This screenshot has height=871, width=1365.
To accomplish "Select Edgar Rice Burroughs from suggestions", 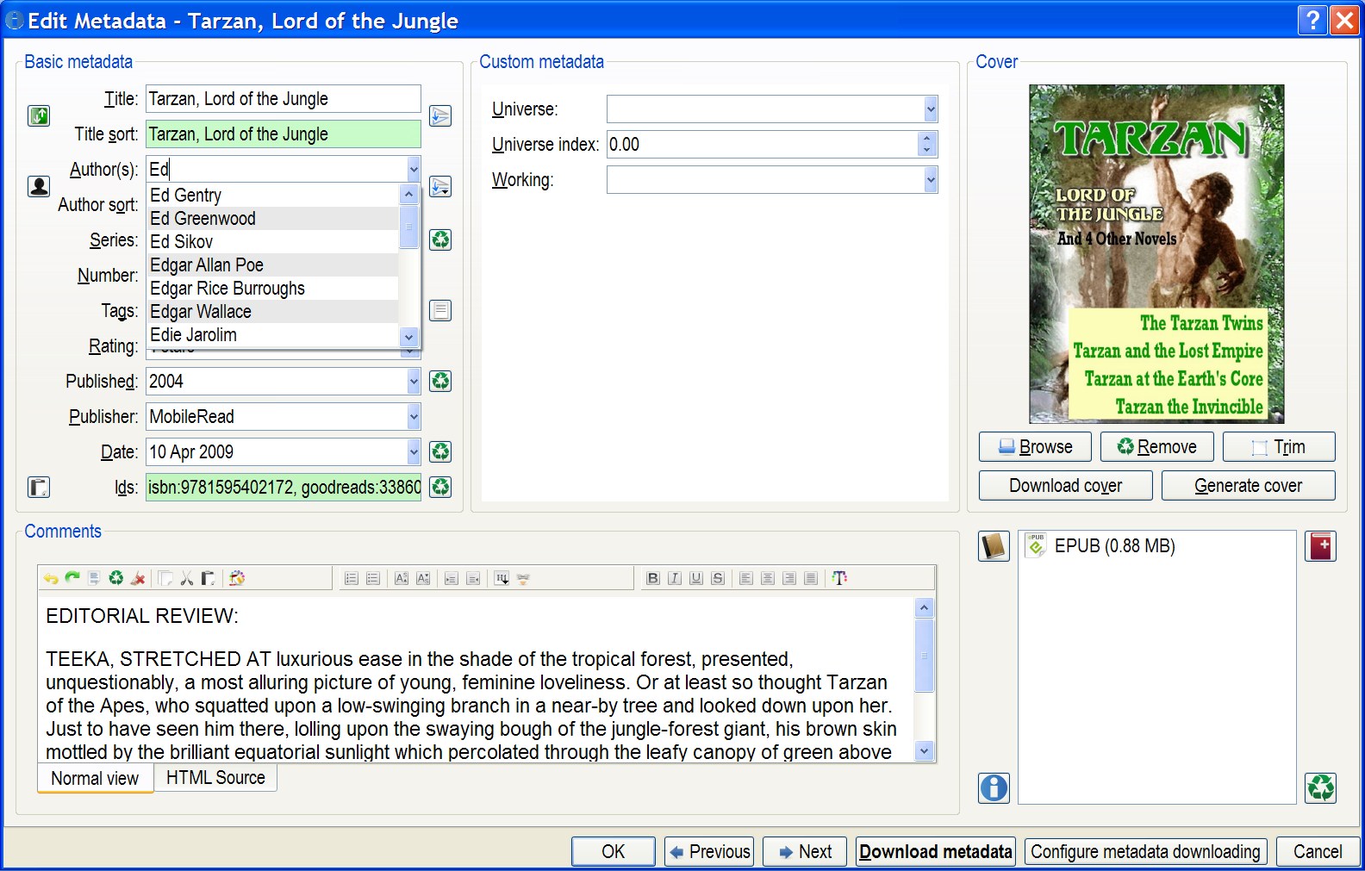I will [x=273, y=288].
